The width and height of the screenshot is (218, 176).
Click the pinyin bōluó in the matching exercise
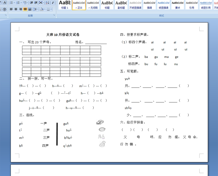[x=68, y=138]
